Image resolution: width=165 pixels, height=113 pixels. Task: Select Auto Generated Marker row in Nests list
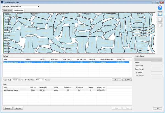coord(11,90)
